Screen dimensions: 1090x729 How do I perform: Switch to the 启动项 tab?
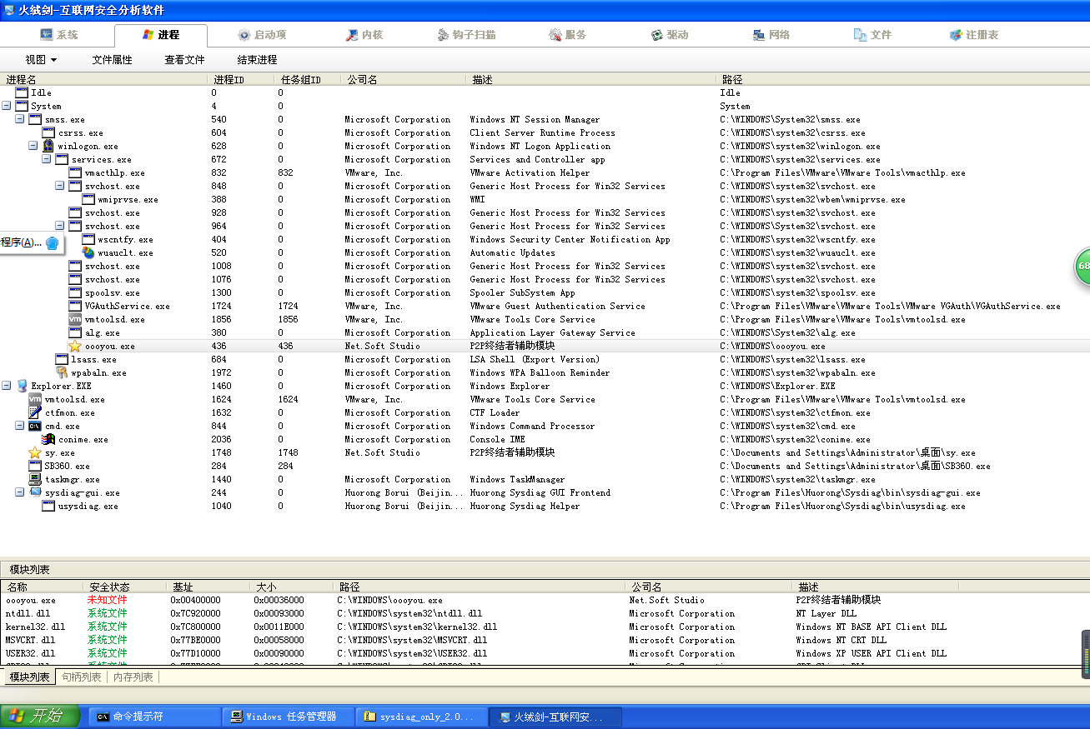pos(262,35)
